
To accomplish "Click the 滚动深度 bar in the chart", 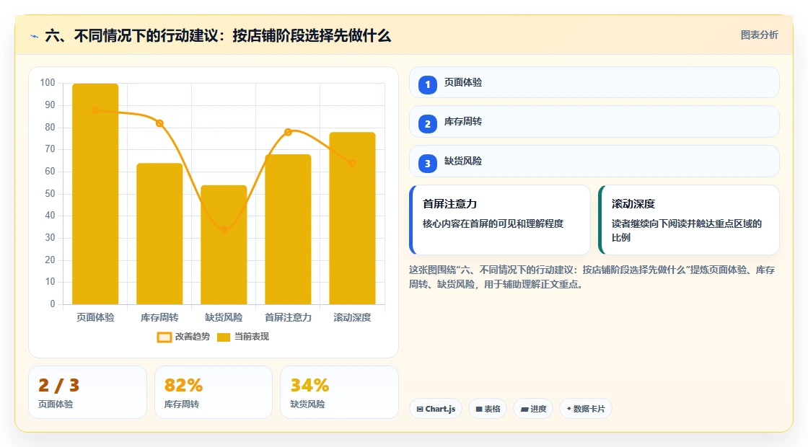I will coord(353,218).
